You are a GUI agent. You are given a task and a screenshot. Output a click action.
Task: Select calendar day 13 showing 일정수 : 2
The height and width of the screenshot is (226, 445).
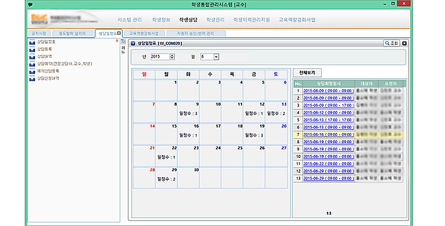click(276, 112)
